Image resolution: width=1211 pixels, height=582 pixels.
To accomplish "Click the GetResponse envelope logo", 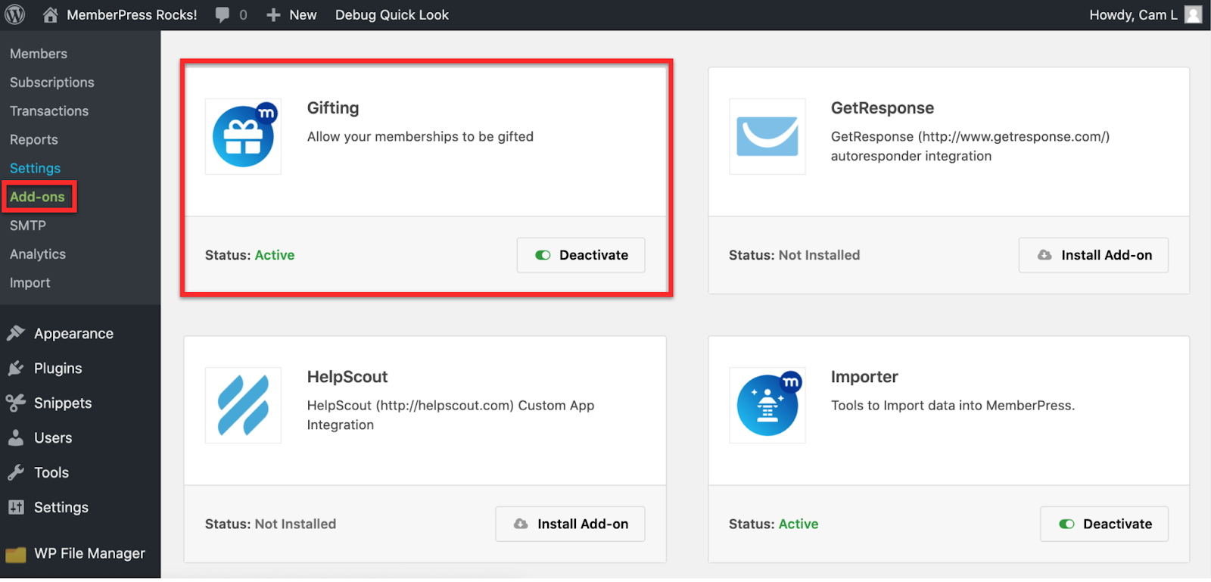I will 767,136.
